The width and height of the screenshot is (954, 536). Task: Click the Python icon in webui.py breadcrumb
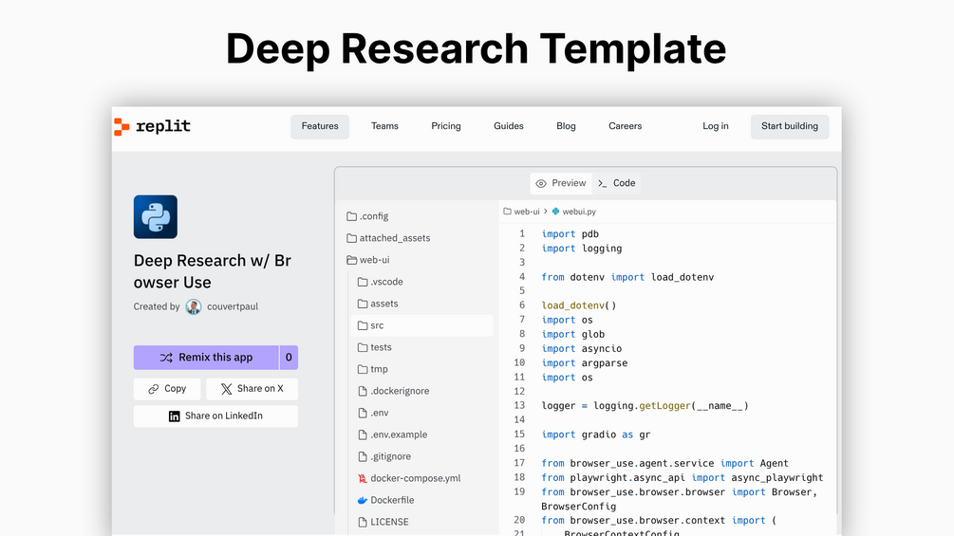click(x=555, y=212)
